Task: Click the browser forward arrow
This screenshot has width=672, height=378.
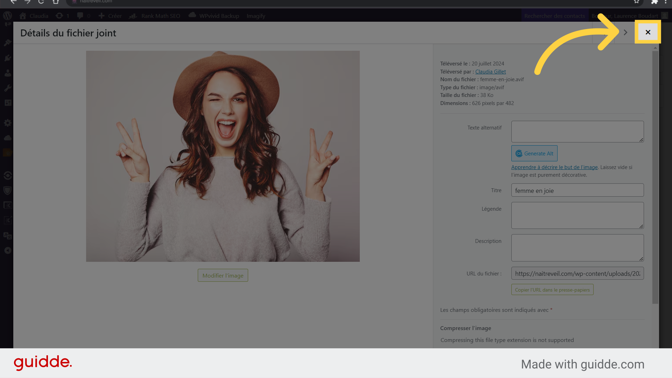Action: point(27,2)
